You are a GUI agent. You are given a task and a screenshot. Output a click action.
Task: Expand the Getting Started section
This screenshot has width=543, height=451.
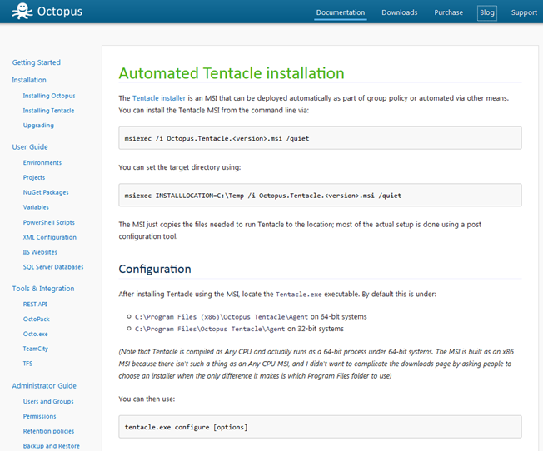tap(36, 62)
